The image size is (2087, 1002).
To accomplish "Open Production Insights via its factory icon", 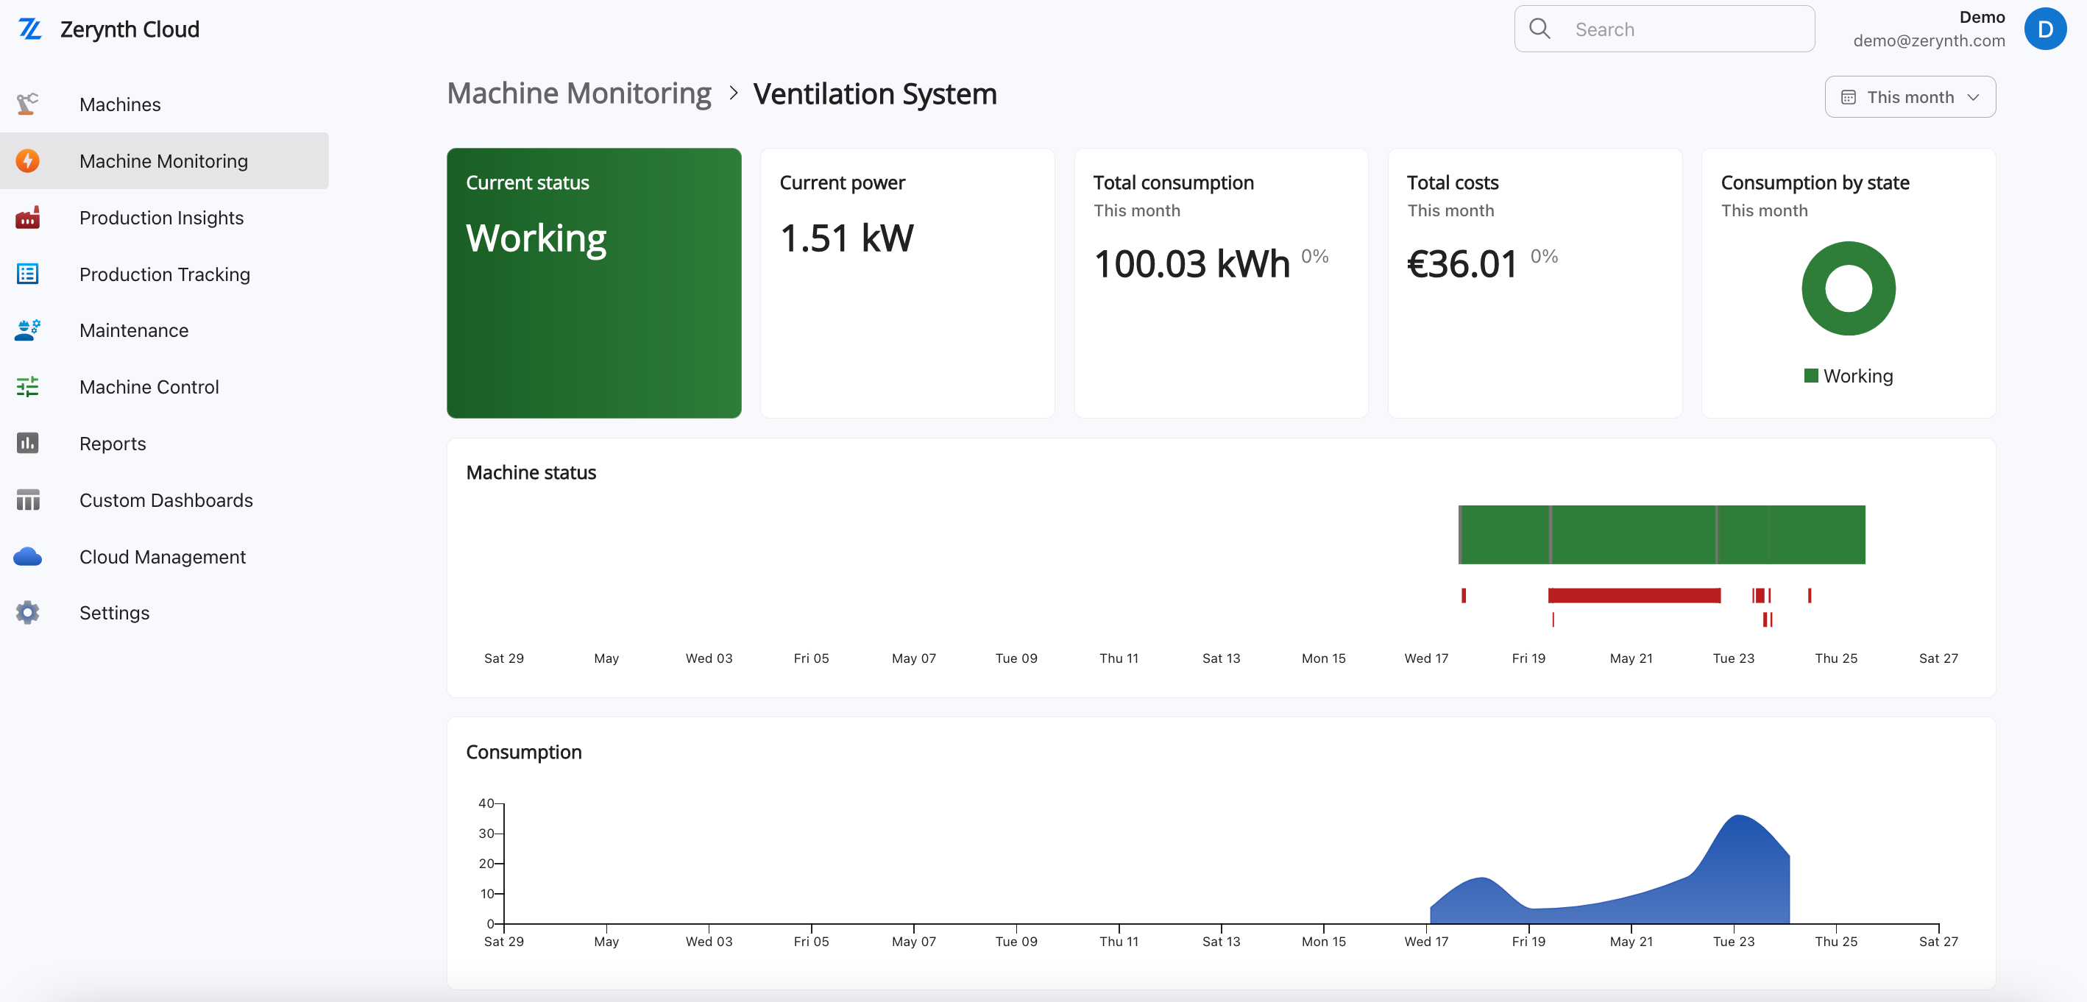I will click(x=27, y=217).
